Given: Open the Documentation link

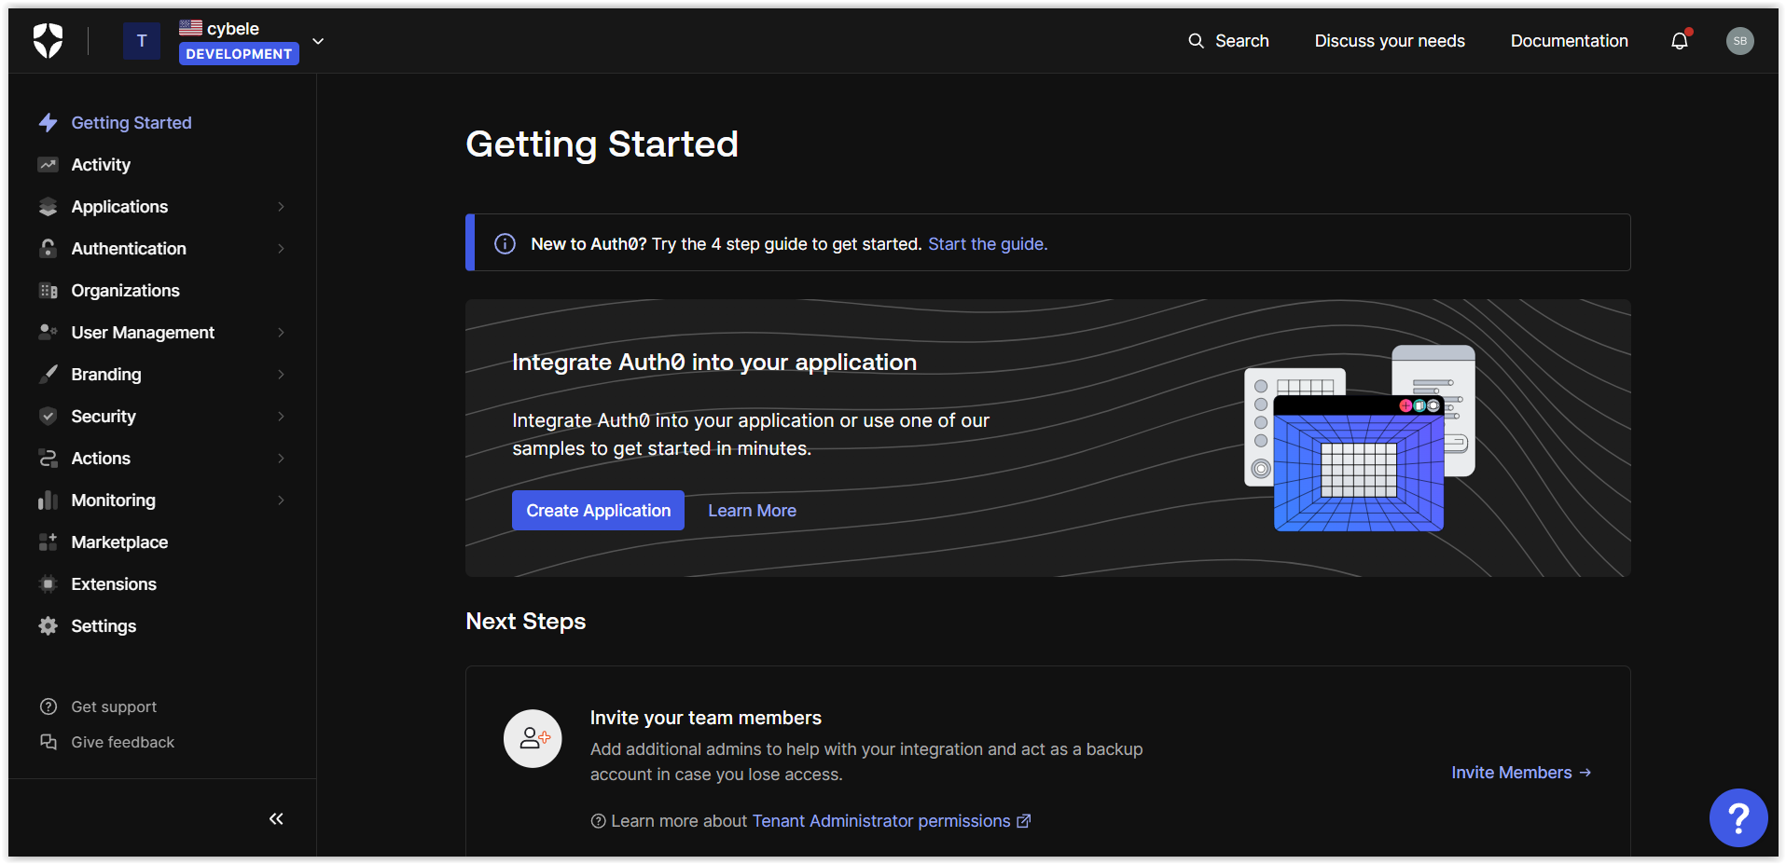Looking at the screenshot, I should [x=1570, y=41].
